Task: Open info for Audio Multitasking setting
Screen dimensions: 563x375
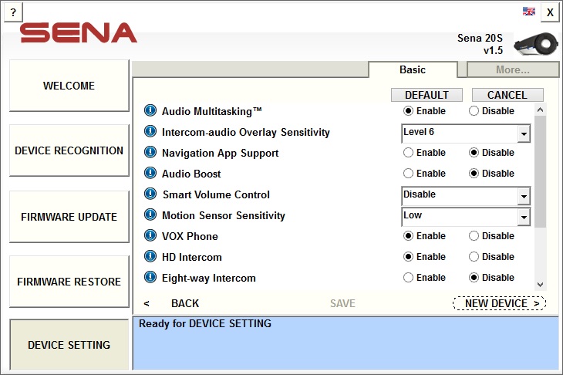Action: pyautogui.click(x=150, y=110)
